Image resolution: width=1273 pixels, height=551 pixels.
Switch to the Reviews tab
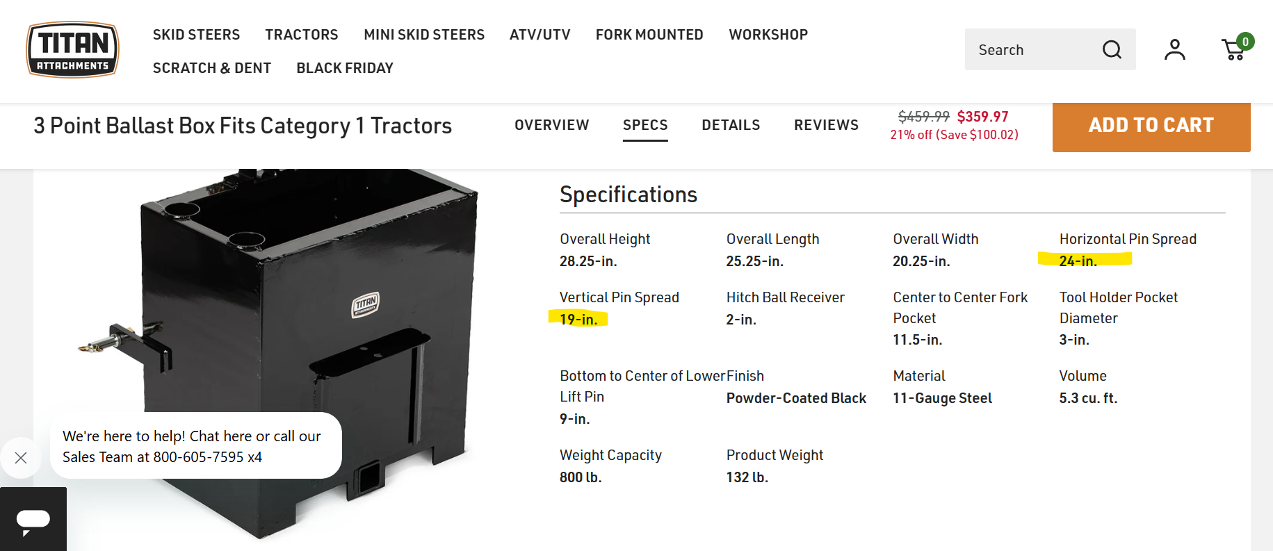click(825, 125)
